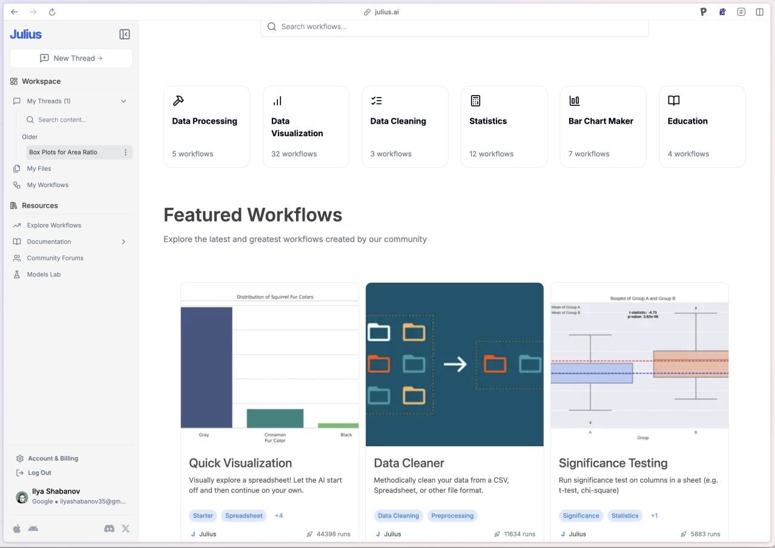Screen dimensions: 775x548
Task: Click the Resources heading icon
Action: [x=14, y=205]
